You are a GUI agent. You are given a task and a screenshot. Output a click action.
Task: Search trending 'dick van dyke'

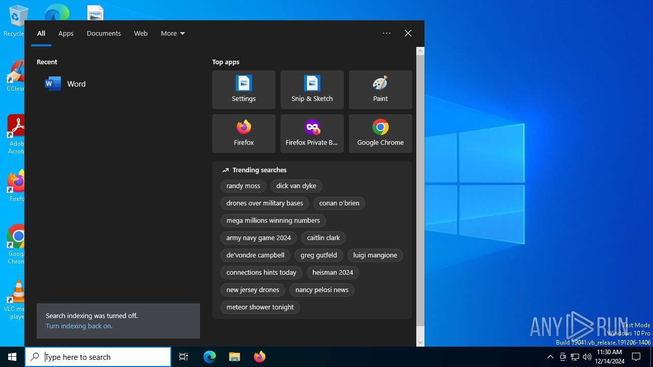pyautogui.click(x=296, y=186)
